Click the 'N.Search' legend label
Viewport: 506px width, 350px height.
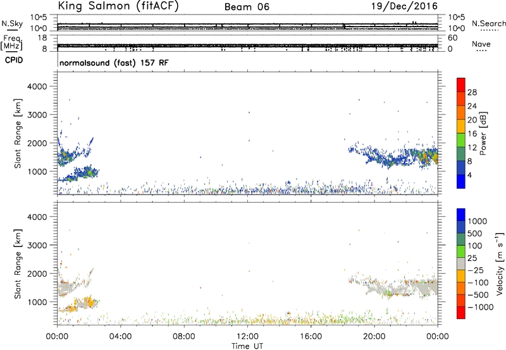click(x=488, y=23)
